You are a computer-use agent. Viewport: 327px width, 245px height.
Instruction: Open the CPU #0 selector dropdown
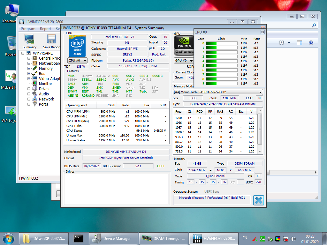[x=77, y=61]
